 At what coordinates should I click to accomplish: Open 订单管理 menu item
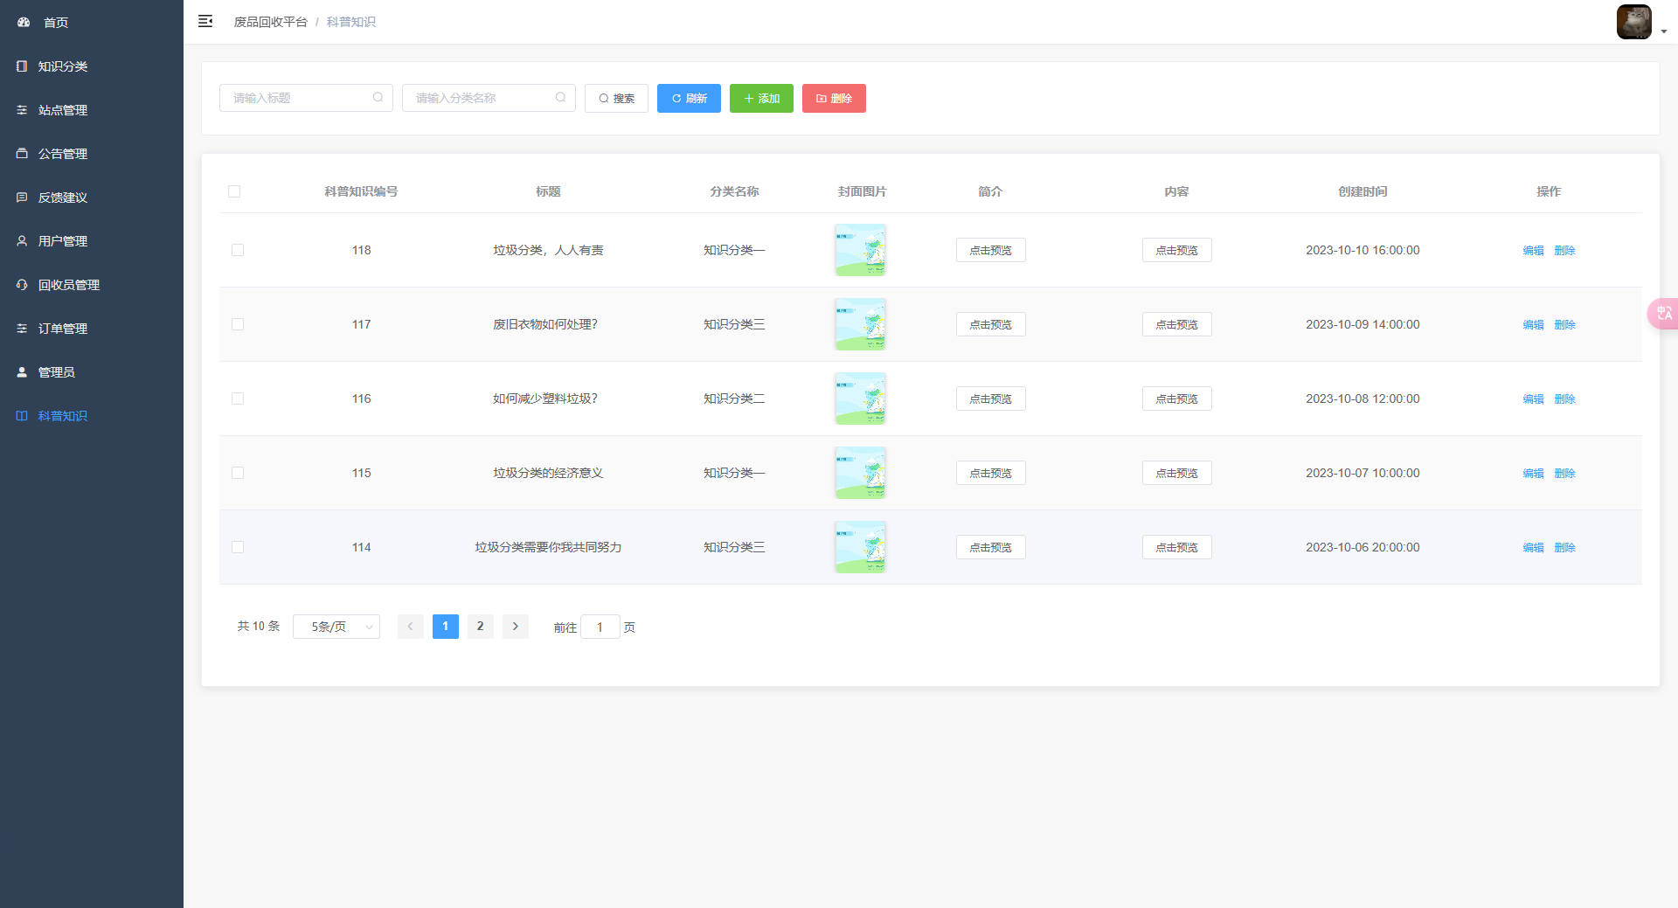pos(92,329)
